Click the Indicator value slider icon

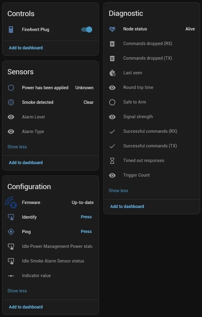(11, 276)
